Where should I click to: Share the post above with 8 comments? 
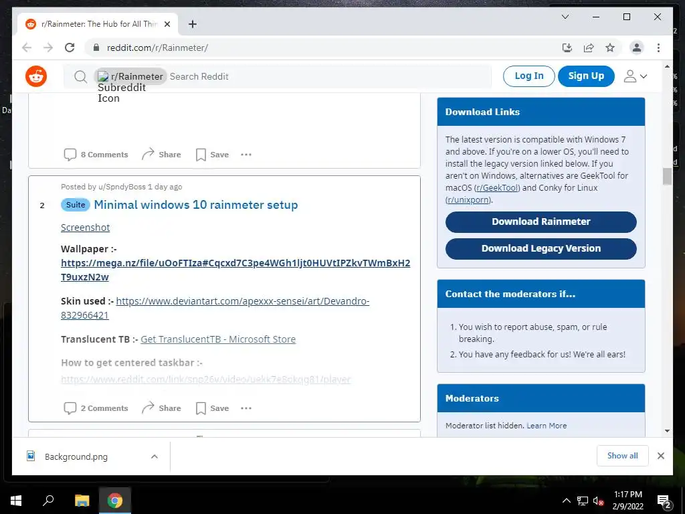coord(161,155)
